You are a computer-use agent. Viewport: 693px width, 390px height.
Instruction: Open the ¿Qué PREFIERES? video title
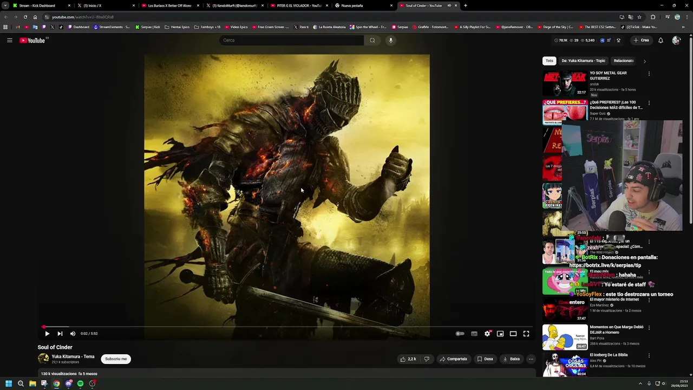coord(616,105)
